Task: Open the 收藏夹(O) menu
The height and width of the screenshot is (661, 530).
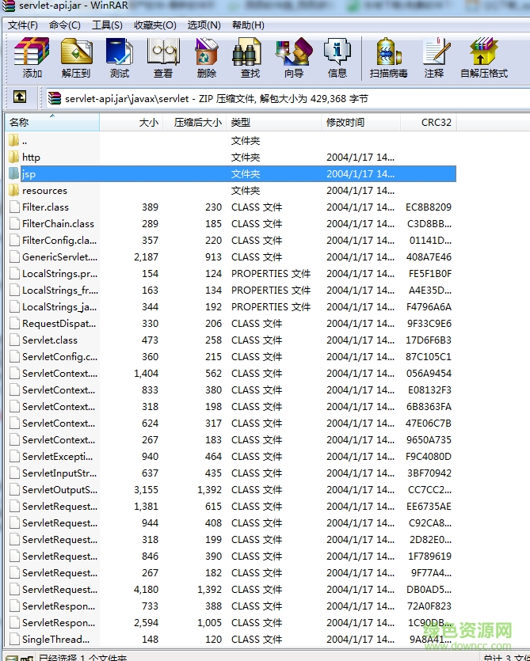Action: (x=154, y=25)
